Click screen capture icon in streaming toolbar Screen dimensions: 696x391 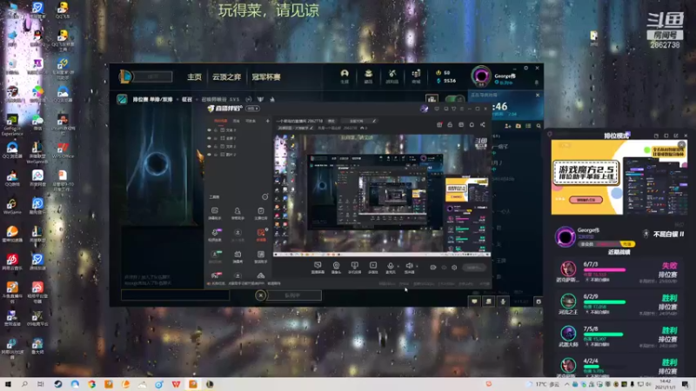point(318,267)
